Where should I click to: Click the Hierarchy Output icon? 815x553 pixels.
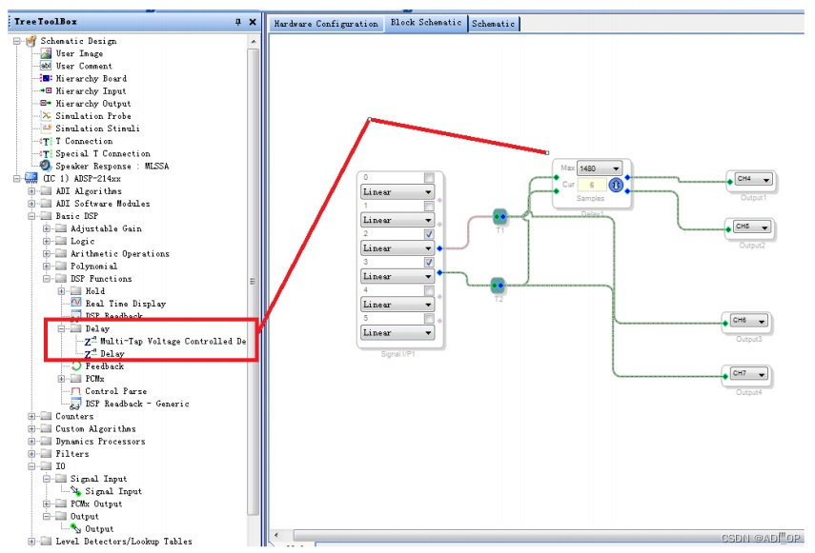pos(46,103)
